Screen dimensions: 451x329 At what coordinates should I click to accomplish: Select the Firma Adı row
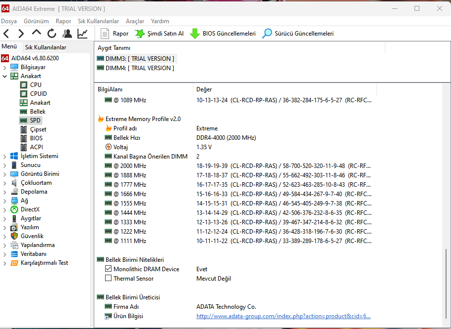[x=236, y=307]
